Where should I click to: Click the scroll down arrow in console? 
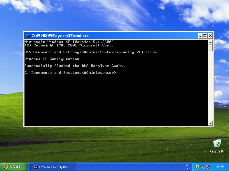[210, 123]
